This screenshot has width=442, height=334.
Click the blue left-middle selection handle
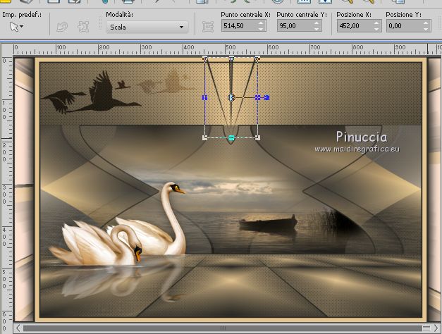click(x=204, y=97)
